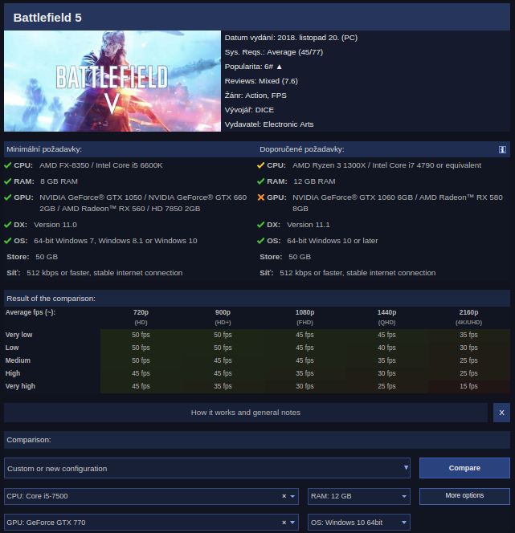
Task: Clear the GPU GeForce GTX 770 selection
Action: coord(284,523)
